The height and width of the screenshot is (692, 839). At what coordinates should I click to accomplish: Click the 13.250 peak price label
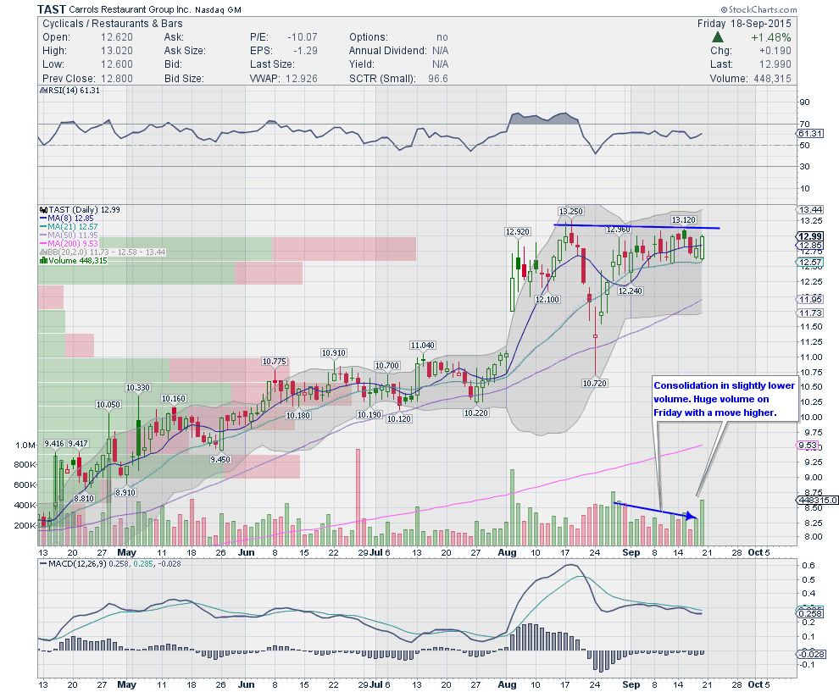pos(571,211)
